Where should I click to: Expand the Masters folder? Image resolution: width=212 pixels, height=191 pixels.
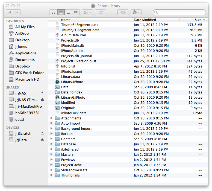coord(52,154)
